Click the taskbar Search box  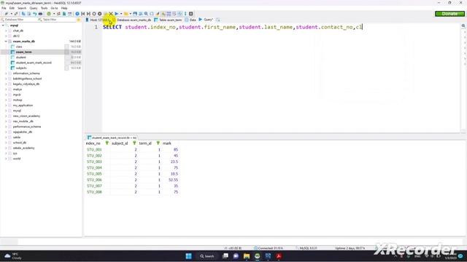207,256
